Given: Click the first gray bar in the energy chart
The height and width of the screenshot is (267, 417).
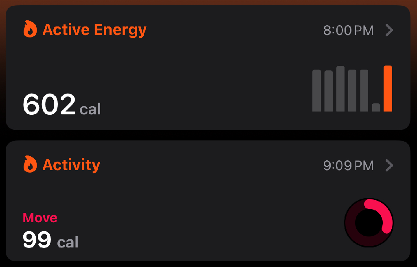Looking at the screenshot, I should pyautogui.click(x=316, y=91).
